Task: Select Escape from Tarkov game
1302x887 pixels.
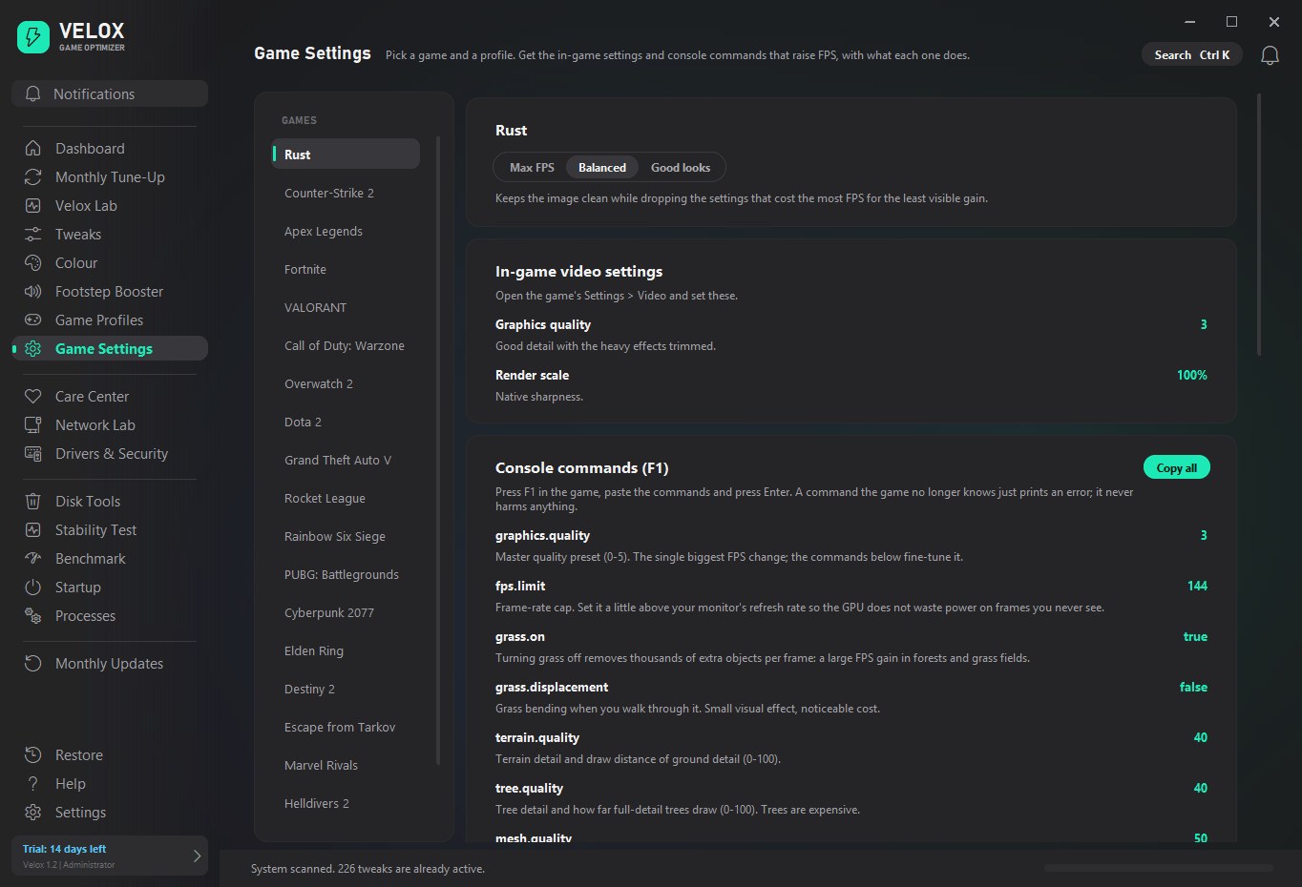Action: (x=346, y=727)
